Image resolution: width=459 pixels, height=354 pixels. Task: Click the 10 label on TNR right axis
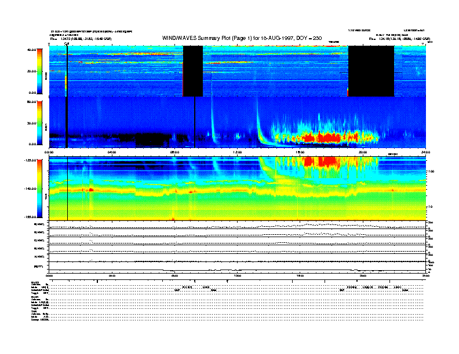[x=431, y=207]
